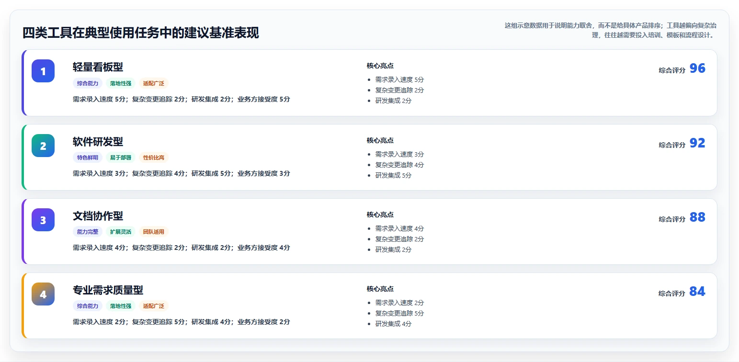The image size is (739, 362).
Task: Select the 软件研发型 card title
Action: point(98,142)
